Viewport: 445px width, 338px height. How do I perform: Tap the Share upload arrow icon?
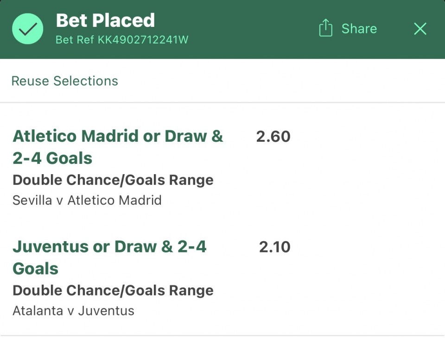(326, 29)
